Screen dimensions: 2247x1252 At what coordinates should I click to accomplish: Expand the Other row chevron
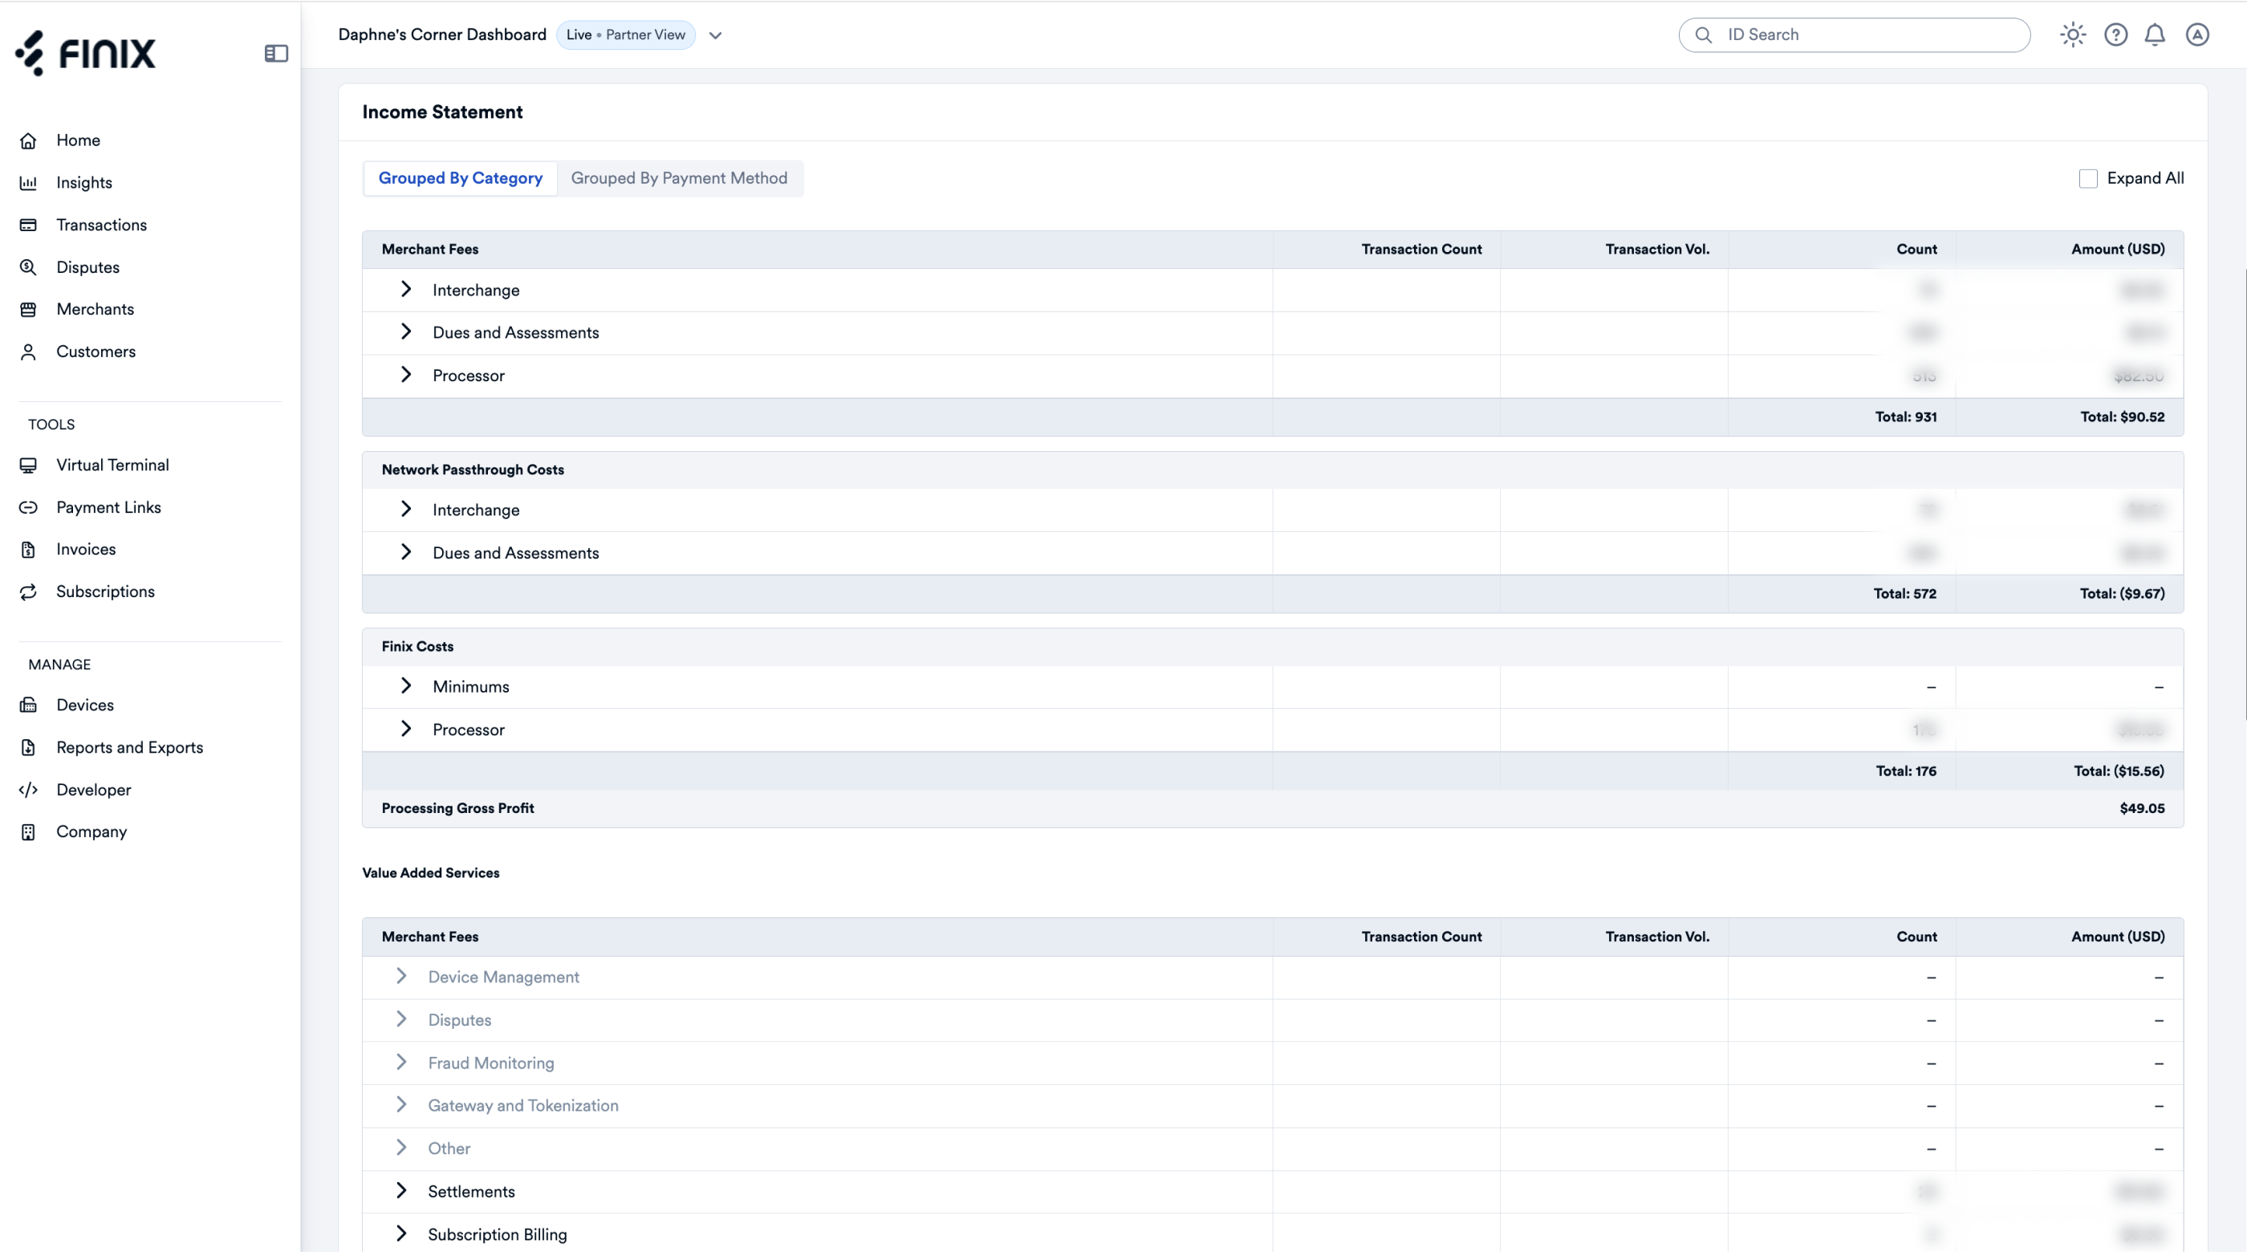coord(401,1148)
